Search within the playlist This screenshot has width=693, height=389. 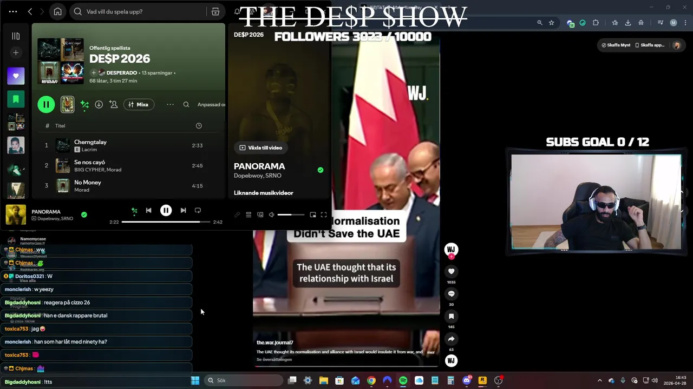pyautogui.click(x=186, y=104)
